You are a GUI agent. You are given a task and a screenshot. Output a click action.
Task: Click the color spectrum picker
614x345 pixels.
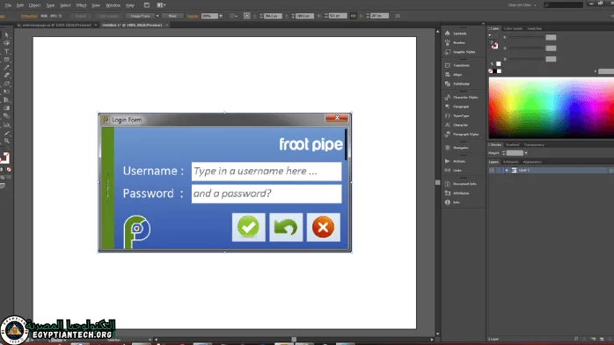tap(551, 107)
